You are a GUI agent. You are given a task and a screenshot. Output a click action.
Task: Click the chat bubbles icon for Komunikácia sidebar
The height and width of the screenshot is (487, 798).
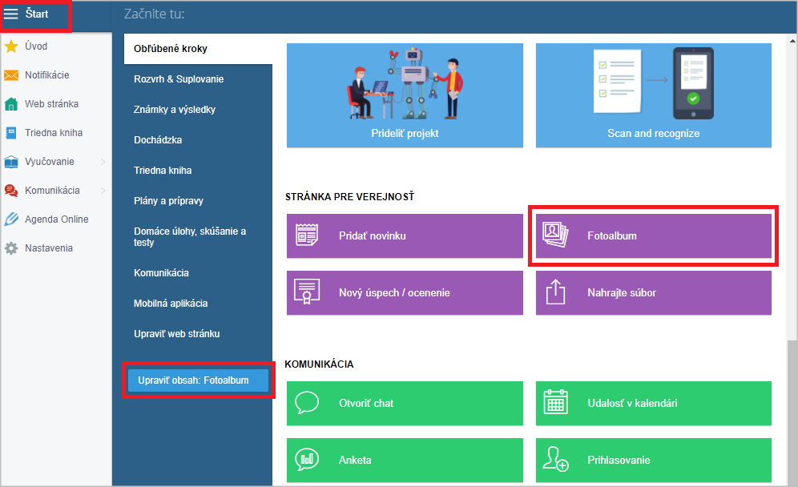tap(11, 191)
